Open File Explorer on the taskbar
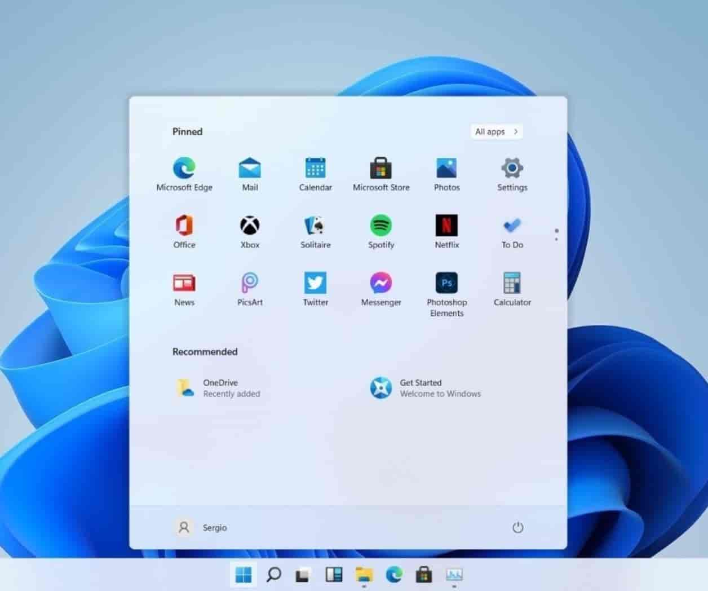 coord(364,575)
